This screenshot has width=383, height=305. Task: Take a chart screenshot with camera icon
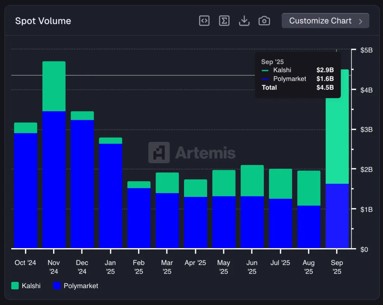click(264, 21)
